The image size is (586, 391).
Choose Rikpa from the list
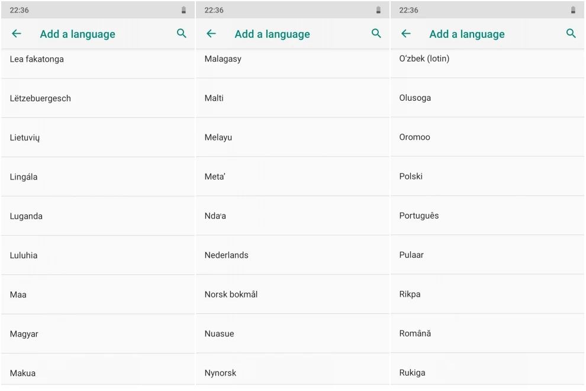[487, 294]
